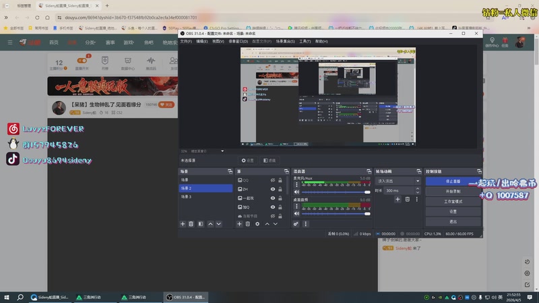Image resolution: width=539 pixels, height=303 pixels.
Task: Click the orange 关注 follow button
Action: click(x=166, y=104)
